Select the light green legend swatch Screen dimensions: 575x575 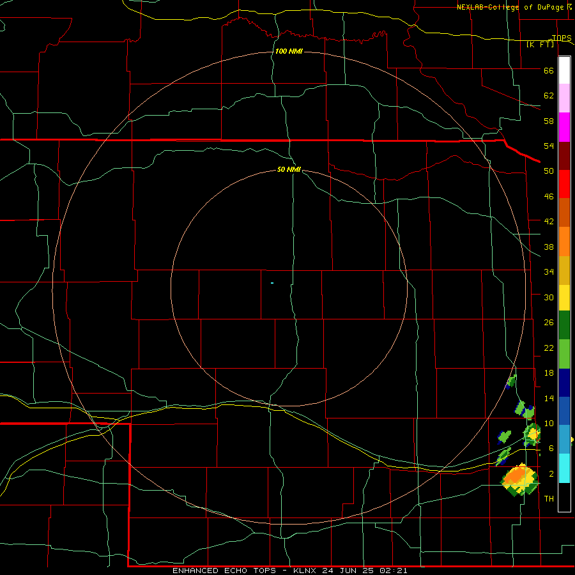564,354
